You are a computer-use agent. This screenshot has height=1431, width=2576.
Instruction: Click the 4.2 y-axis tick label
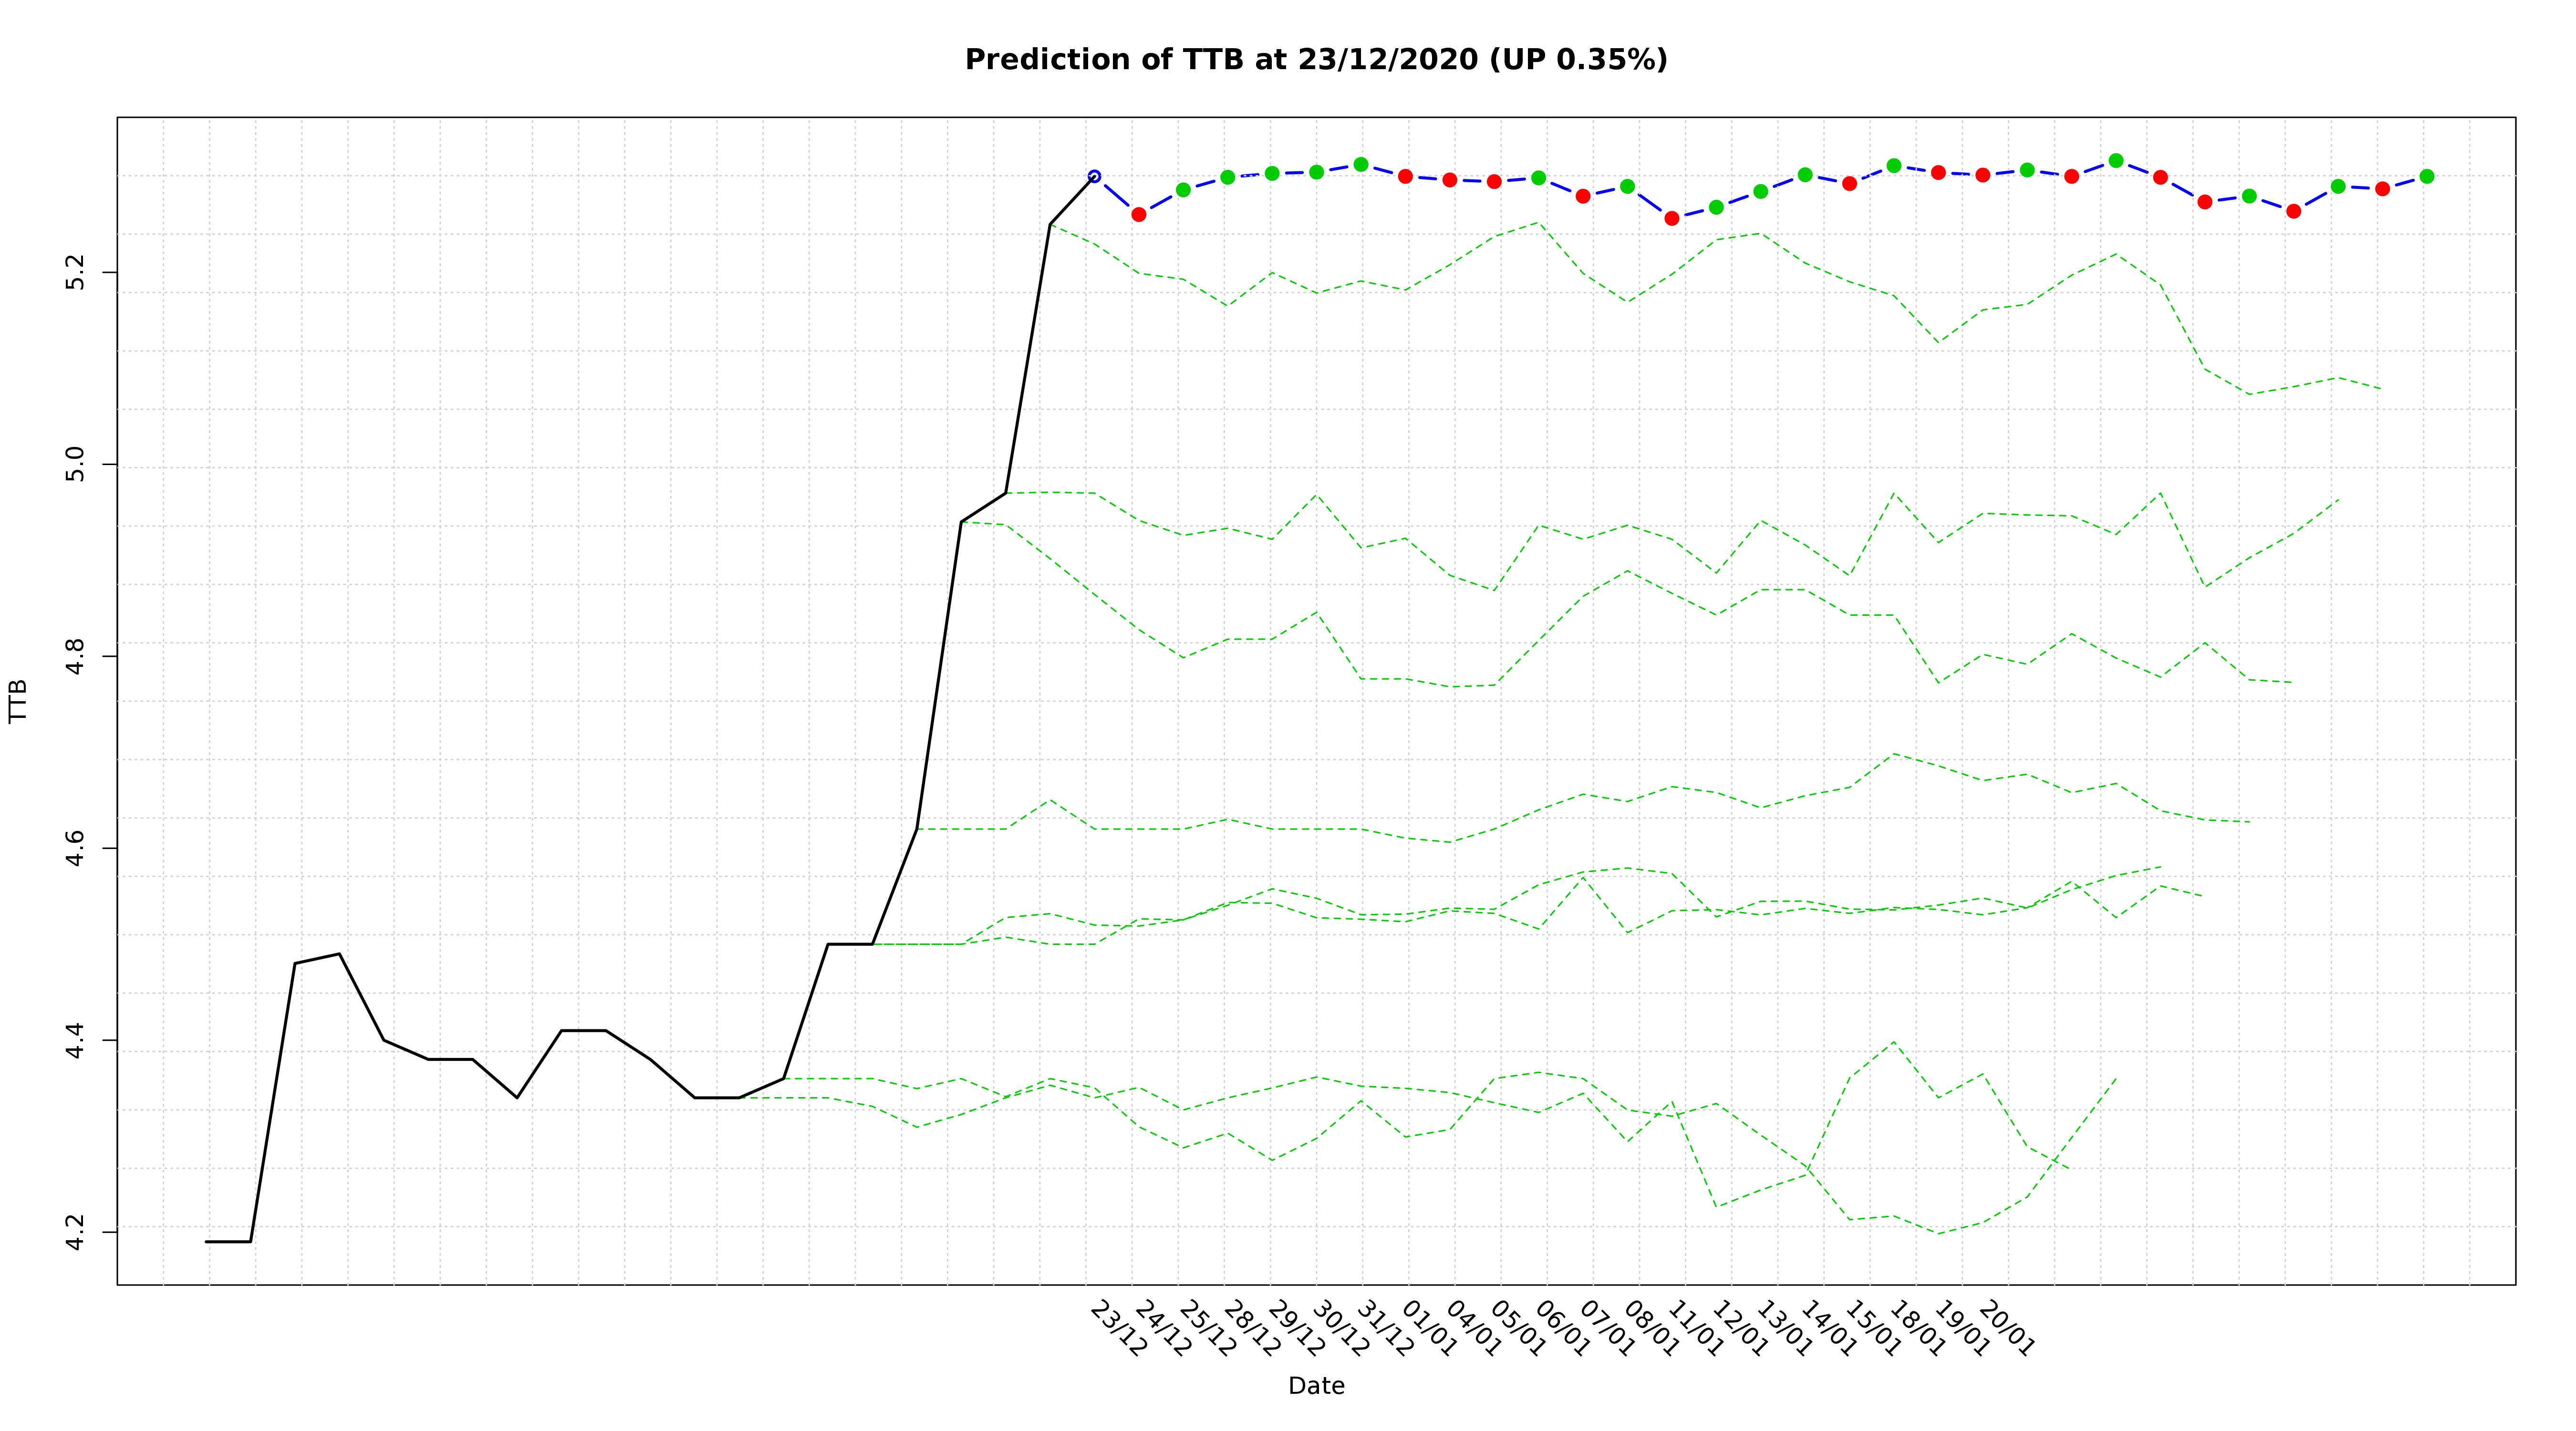point(76,1231)
